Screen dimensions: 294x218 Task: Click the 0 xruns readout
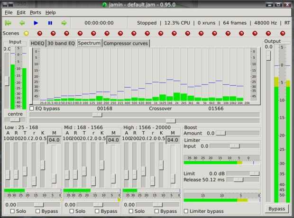click(206, 23)
